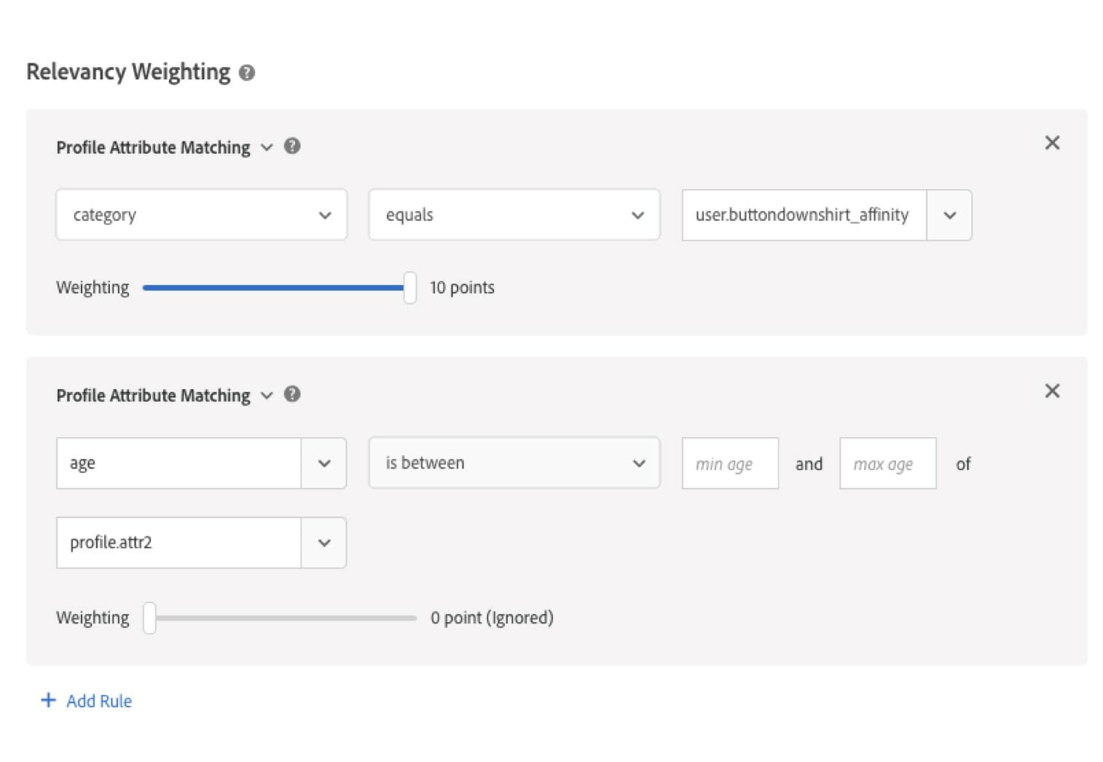Click the help icon beside second Profile Attribute Matching
Image resolution: width=1103 pixels, height=762 pixels.
click(292, 394)
